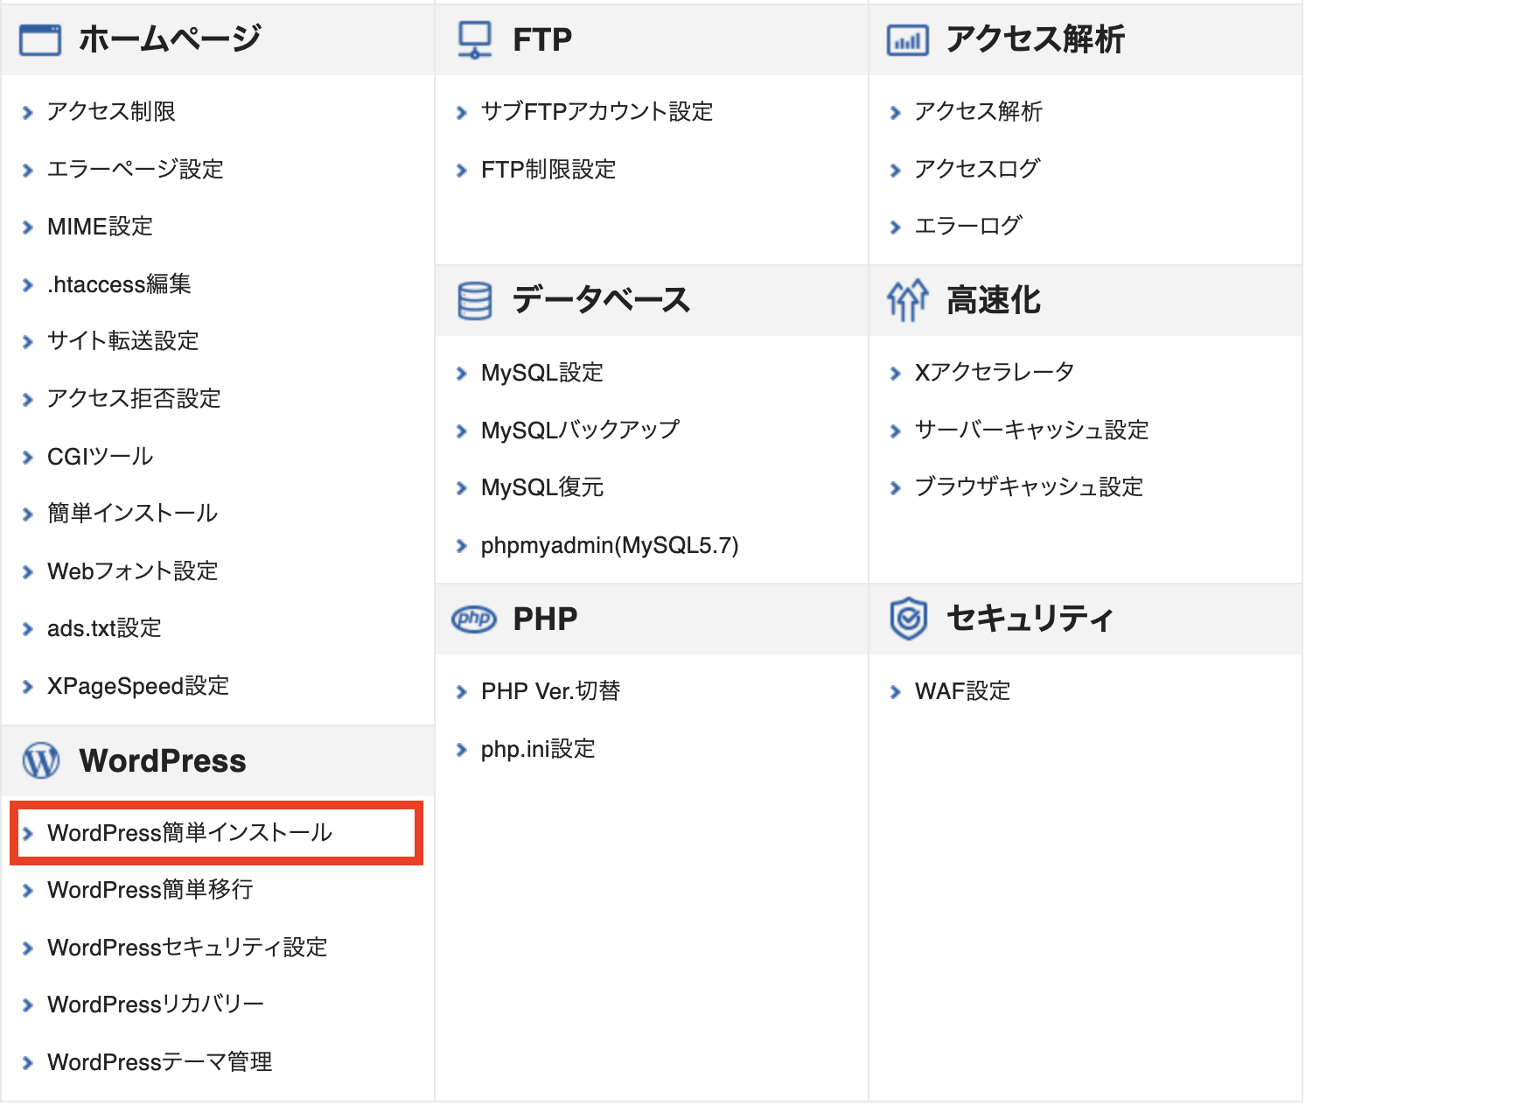Open アクセス制限 link
The height and width of the screenshot is (1120, 1536).
(111, 112)
